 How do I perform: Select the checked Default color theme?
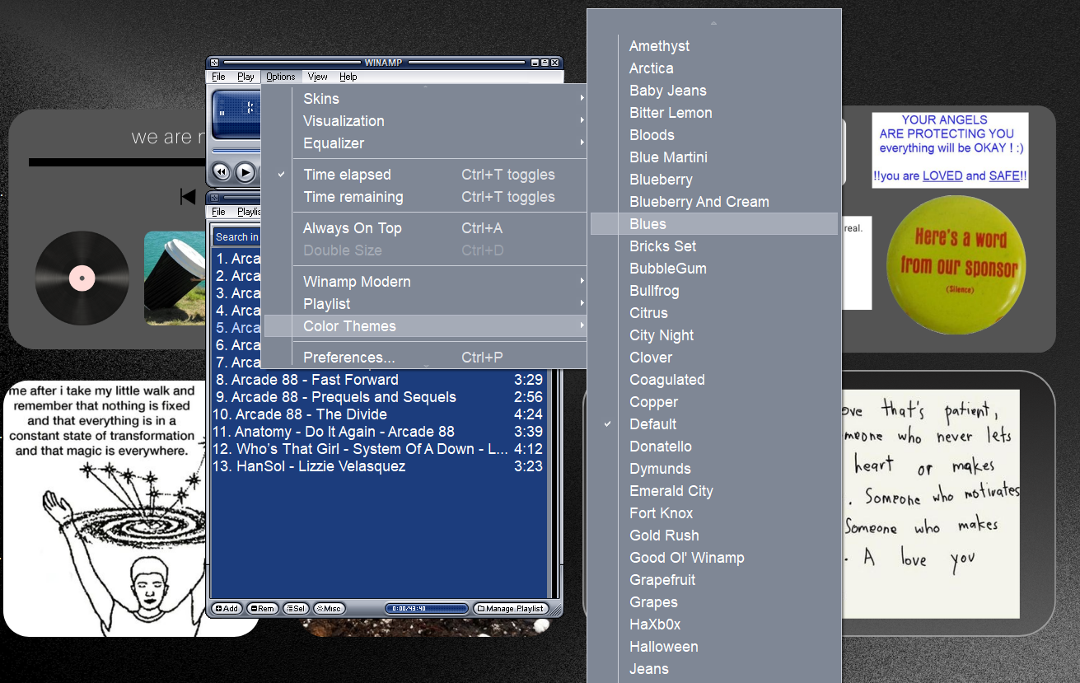coord(714,424)
